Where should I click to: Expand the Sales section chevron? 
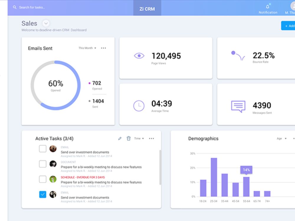click(46, 24)
